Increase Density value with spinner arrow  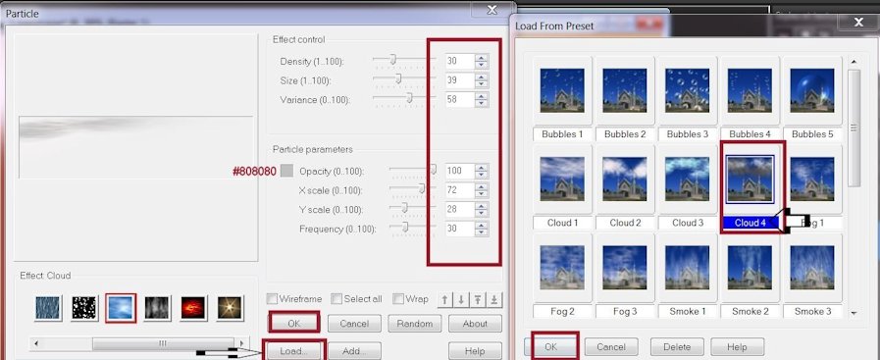(x=481, y=58)
